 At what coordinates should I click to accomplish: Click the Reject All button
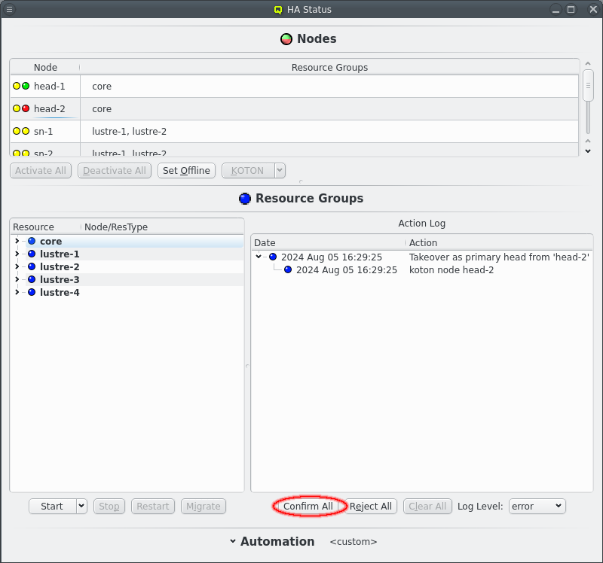(x=371, y=506)
